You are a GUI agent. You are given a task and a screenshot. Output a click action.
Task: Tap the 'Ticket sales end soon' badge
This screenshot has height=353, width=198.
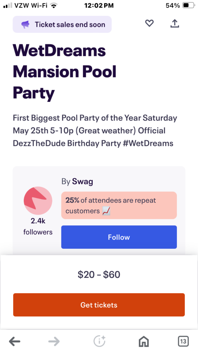(62, 24)
